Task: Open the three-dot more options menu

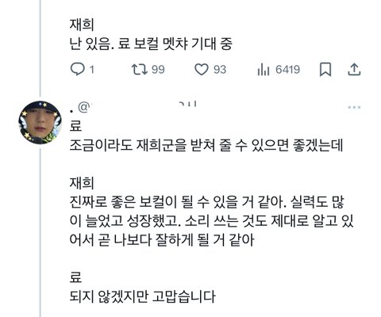Action: click(354, 107)
